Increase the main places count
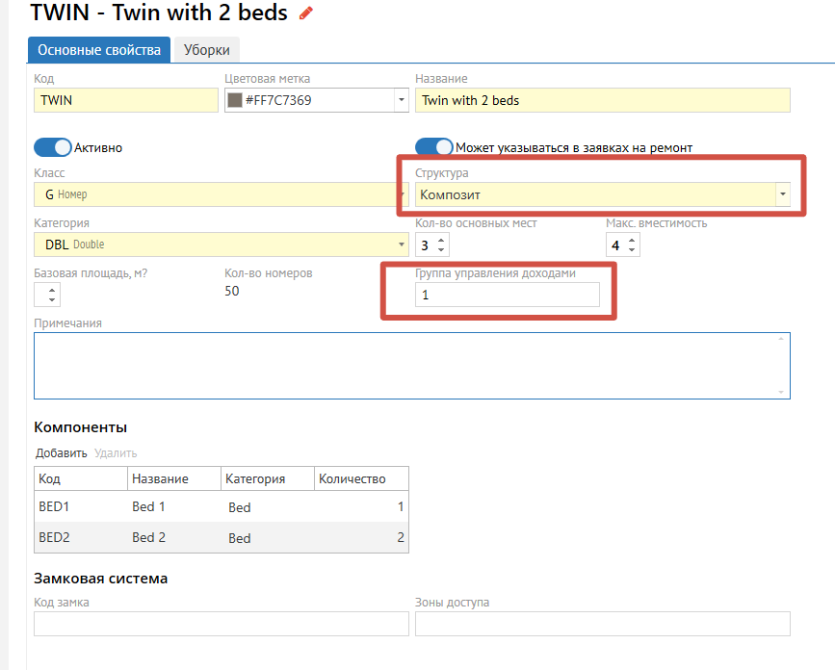Image resolution: width=835 pixels, height=670 pixels. coord(441,240)
